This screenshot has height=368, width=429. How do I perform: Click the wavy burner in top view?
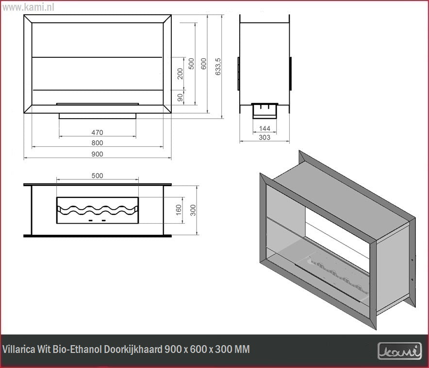[98, 210]
